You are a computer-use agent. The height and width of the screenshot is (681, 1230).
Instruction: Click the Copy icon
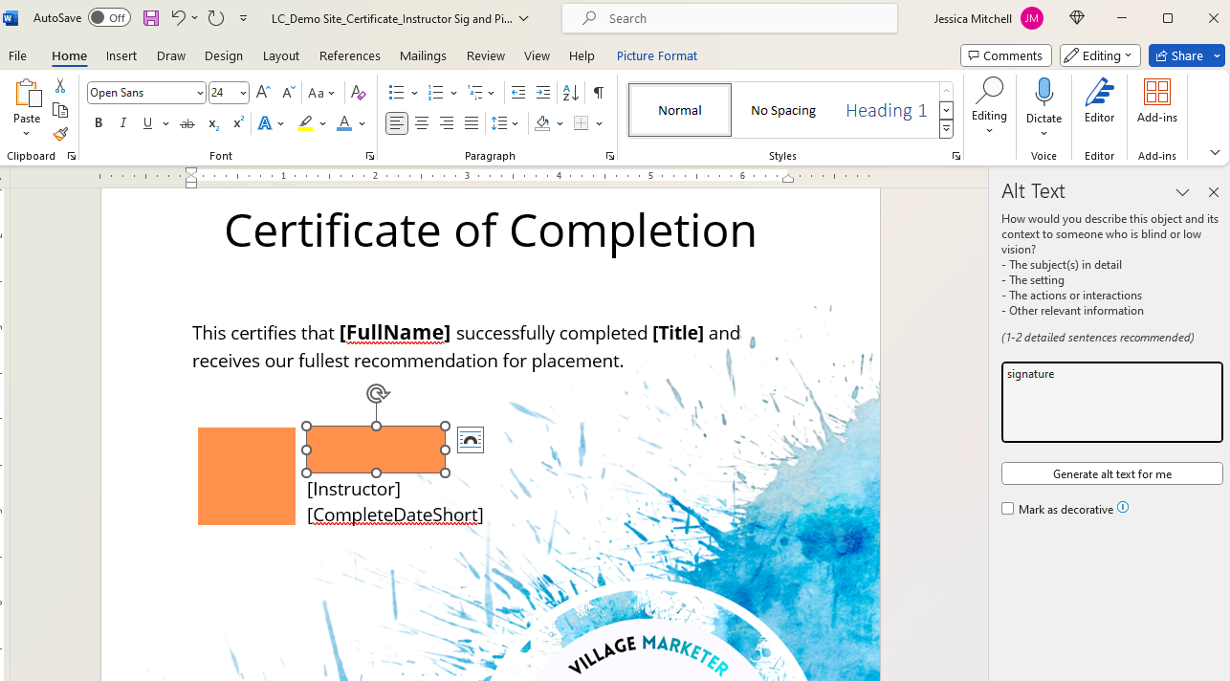pyautogui.click(x=60, y=110)
